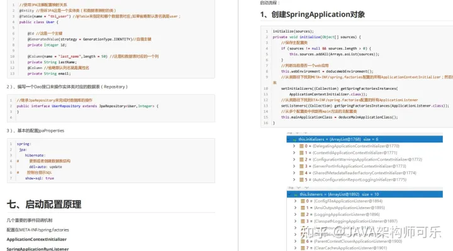
Task: Select ClearCachesApplicationListener@1901 text
Action: (x=350, y=248)
